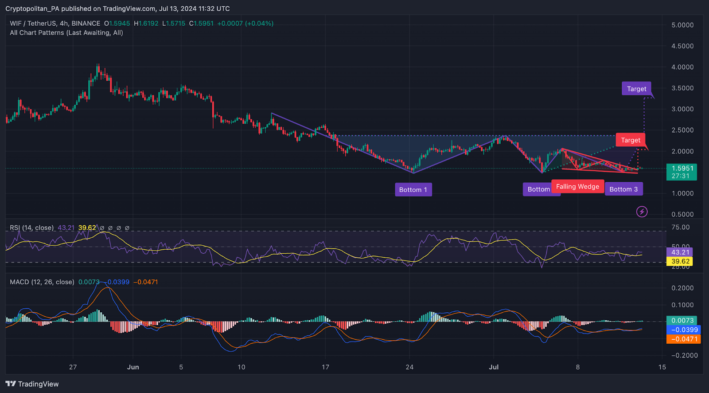Click the 27 date on time axis

[73, 367]
